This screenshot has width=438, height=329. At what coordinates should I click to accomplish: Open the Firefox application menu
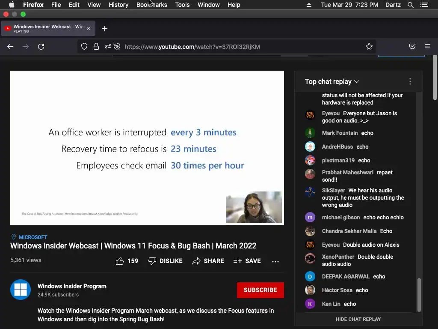33,5
